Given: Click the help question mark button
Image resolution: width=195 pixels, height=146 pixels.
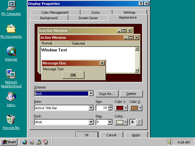Looking at the screenshot, I should 141,4.
